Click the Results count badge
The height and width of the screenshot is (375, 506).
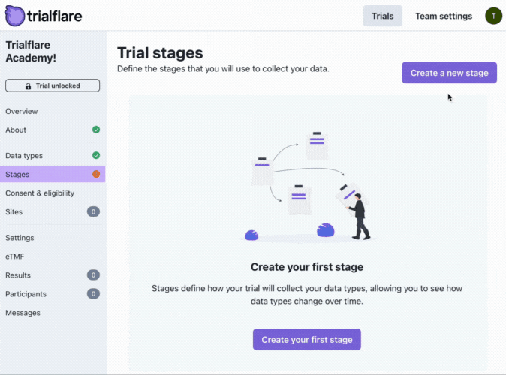tap(93, 275)
